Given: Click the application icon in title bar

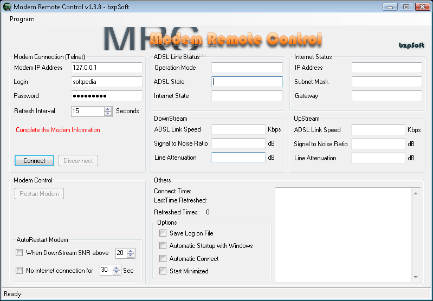Looking at the screenshot, I should pyautogui.click(x=7, y=6).
